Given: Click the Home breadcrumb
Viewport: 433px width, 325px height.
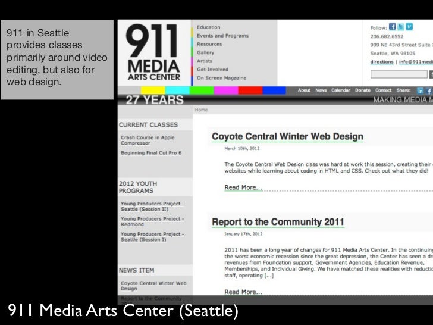Looking at the screenshot, I should click(201, 110).
